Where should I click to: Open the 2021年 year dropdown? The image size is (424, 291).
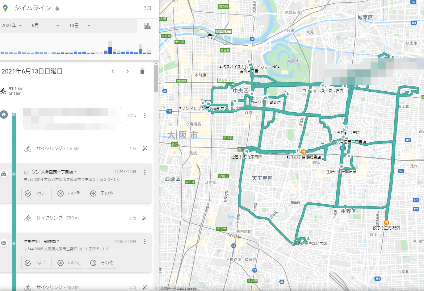[12, 26]
